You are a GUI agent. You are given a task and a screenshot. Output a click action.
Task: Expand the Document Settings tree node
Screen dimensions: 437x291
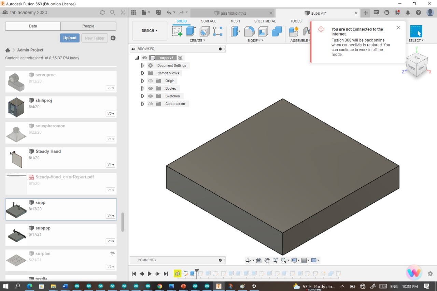(x=143, y=66)
